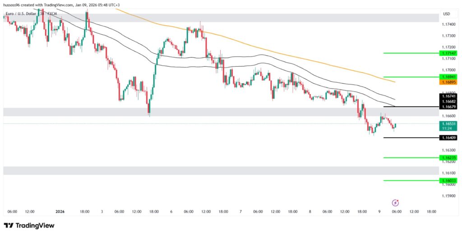Image resolution: width=462 pixels, height=235 pixels.
Task: Click the green 1.16235 price label
Action: tap(448, 158)
